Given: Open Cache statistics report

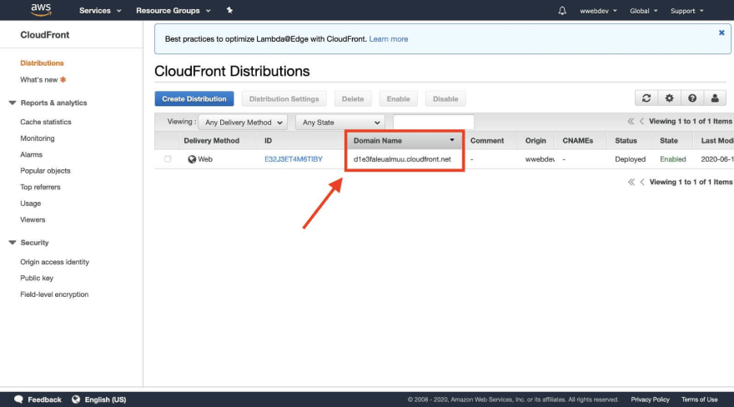Looking at the screenshot, I should 45,122.
